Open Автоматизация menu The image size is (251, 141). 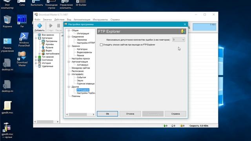82,20
